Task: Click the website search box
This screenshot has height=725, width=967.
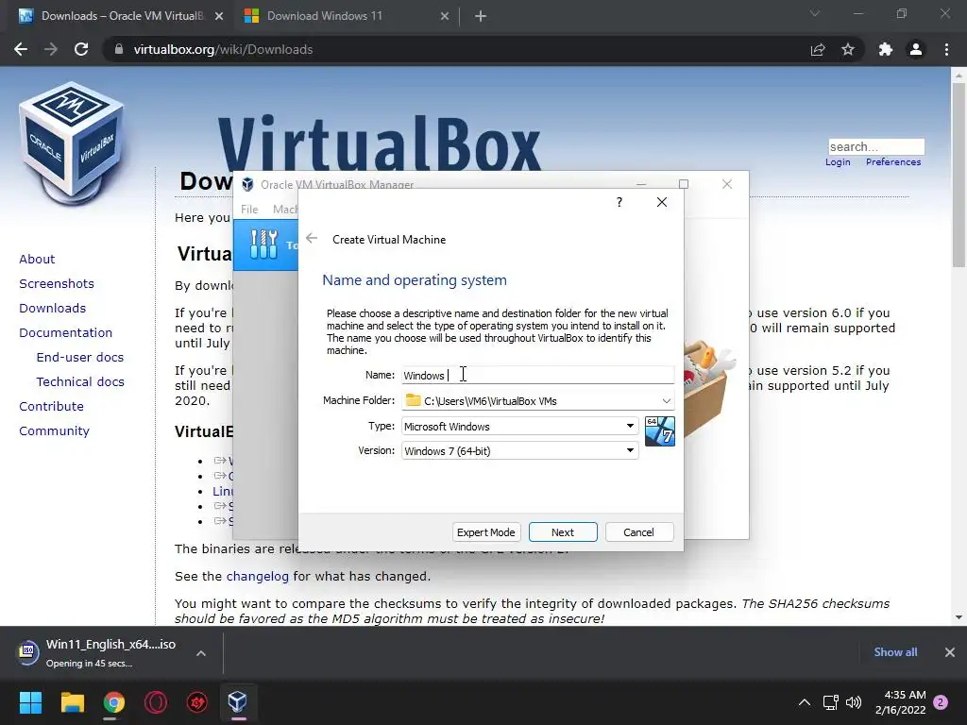Action: (876, 146)
